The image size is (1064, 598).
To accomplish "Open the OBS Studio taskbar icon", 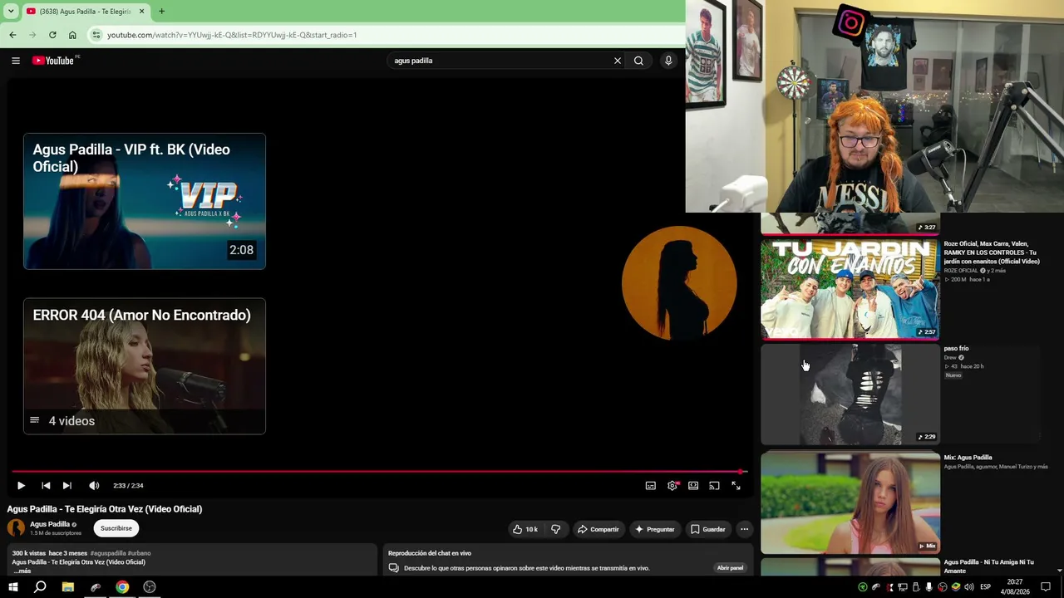I will (150, 587).
